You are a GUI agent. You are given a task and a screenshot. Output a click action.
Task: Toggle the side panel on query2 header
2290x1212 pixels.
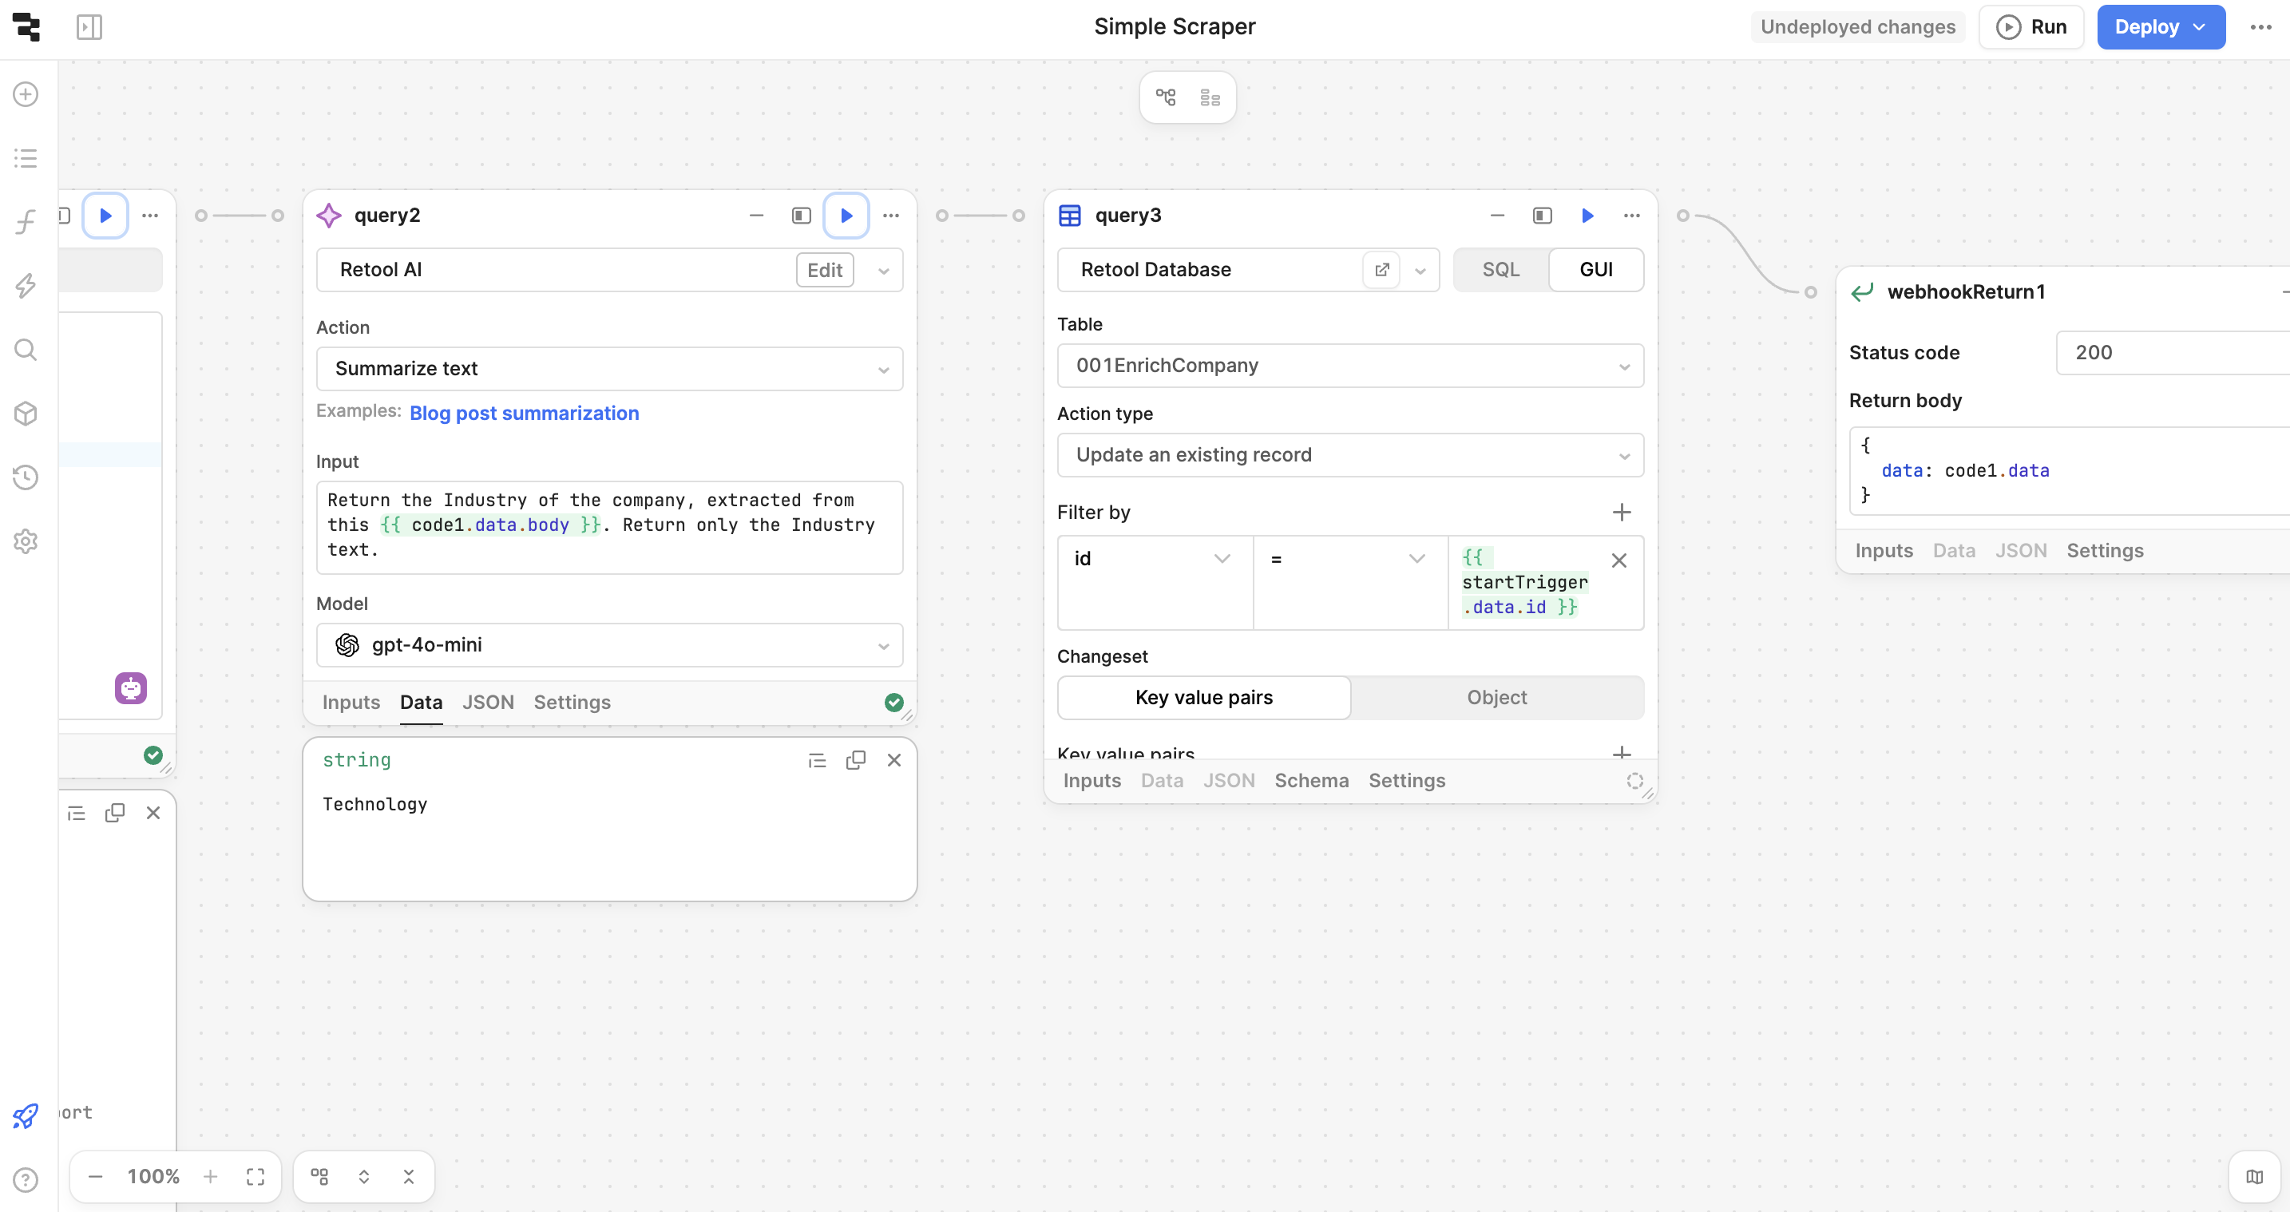[x=800, y=216]
